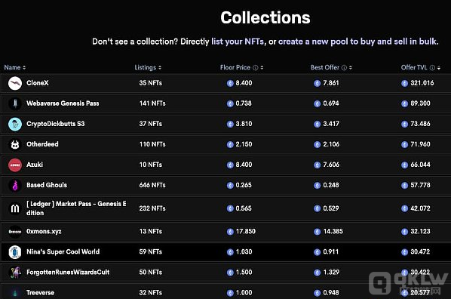Click Nina's Super Cool World avatar
The height and width of the screenshot is (299, 451).
point(15,252)
